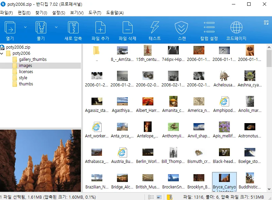This screenshot has height=200, width=272.
Task: Open the 찾기(I) menu
Action: click(41, 13)
